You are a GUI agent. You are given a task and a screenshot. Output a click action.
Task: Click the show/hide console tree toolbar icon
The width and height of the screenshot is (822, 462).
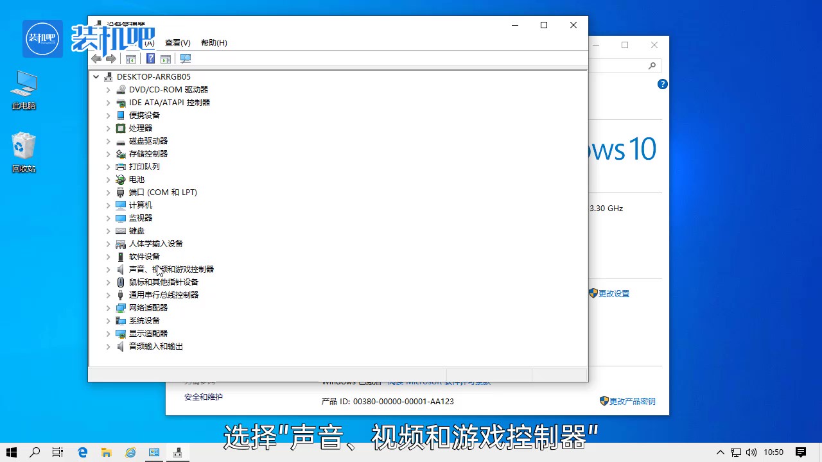pos(131,59)
